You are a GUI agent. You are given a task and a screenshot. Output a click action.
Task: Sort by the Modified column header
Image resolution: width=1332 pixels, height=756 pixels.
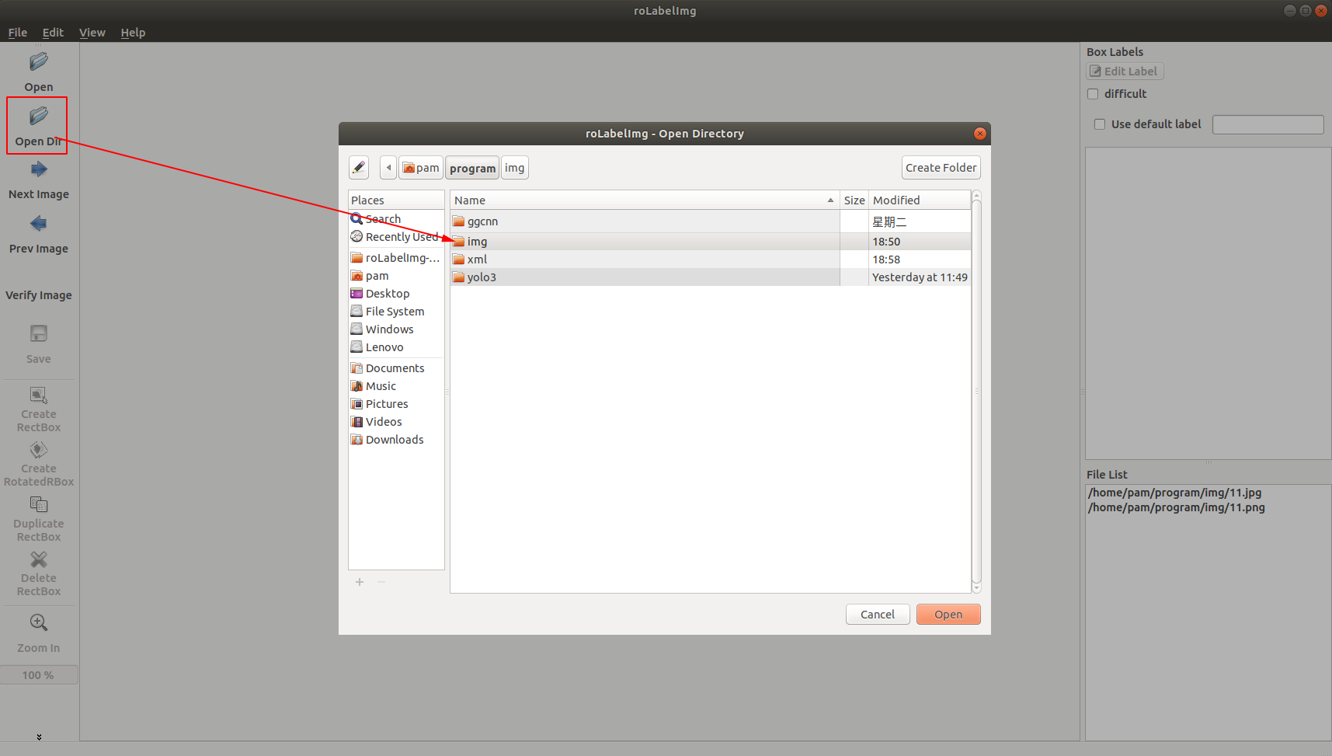point(920,200)
